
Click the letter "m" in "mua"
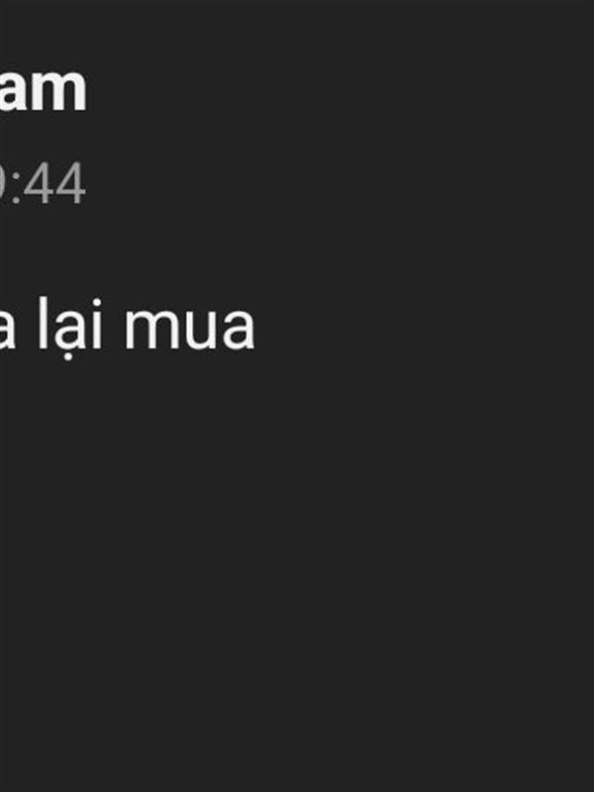pos(152,329)
